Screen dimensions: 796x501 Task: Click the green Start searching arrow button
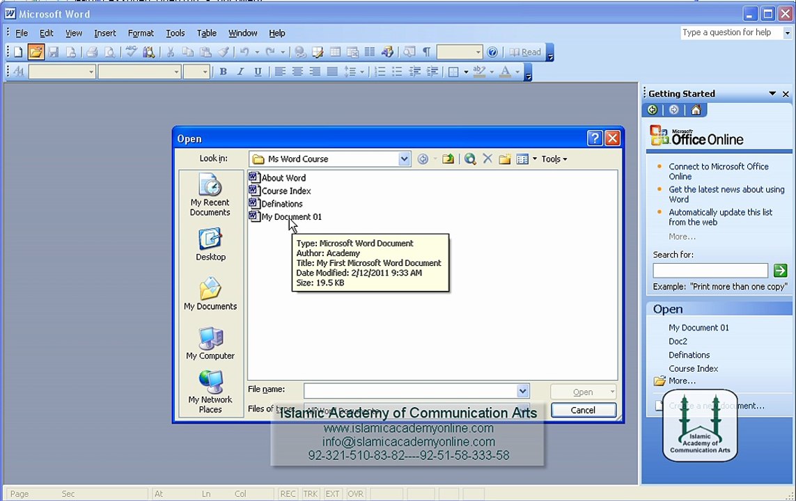click(780, 270)
